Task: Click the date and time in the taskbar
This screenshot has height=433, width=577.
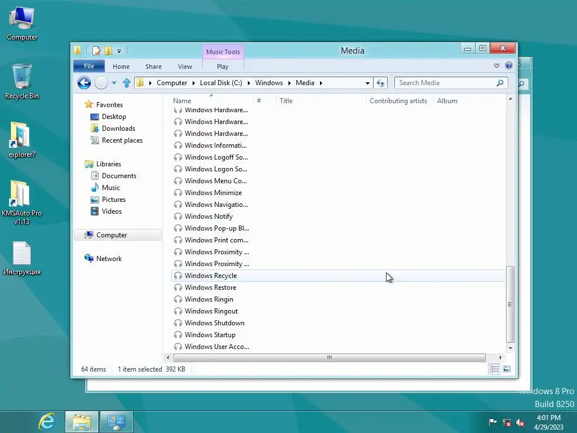Action: 549,422
